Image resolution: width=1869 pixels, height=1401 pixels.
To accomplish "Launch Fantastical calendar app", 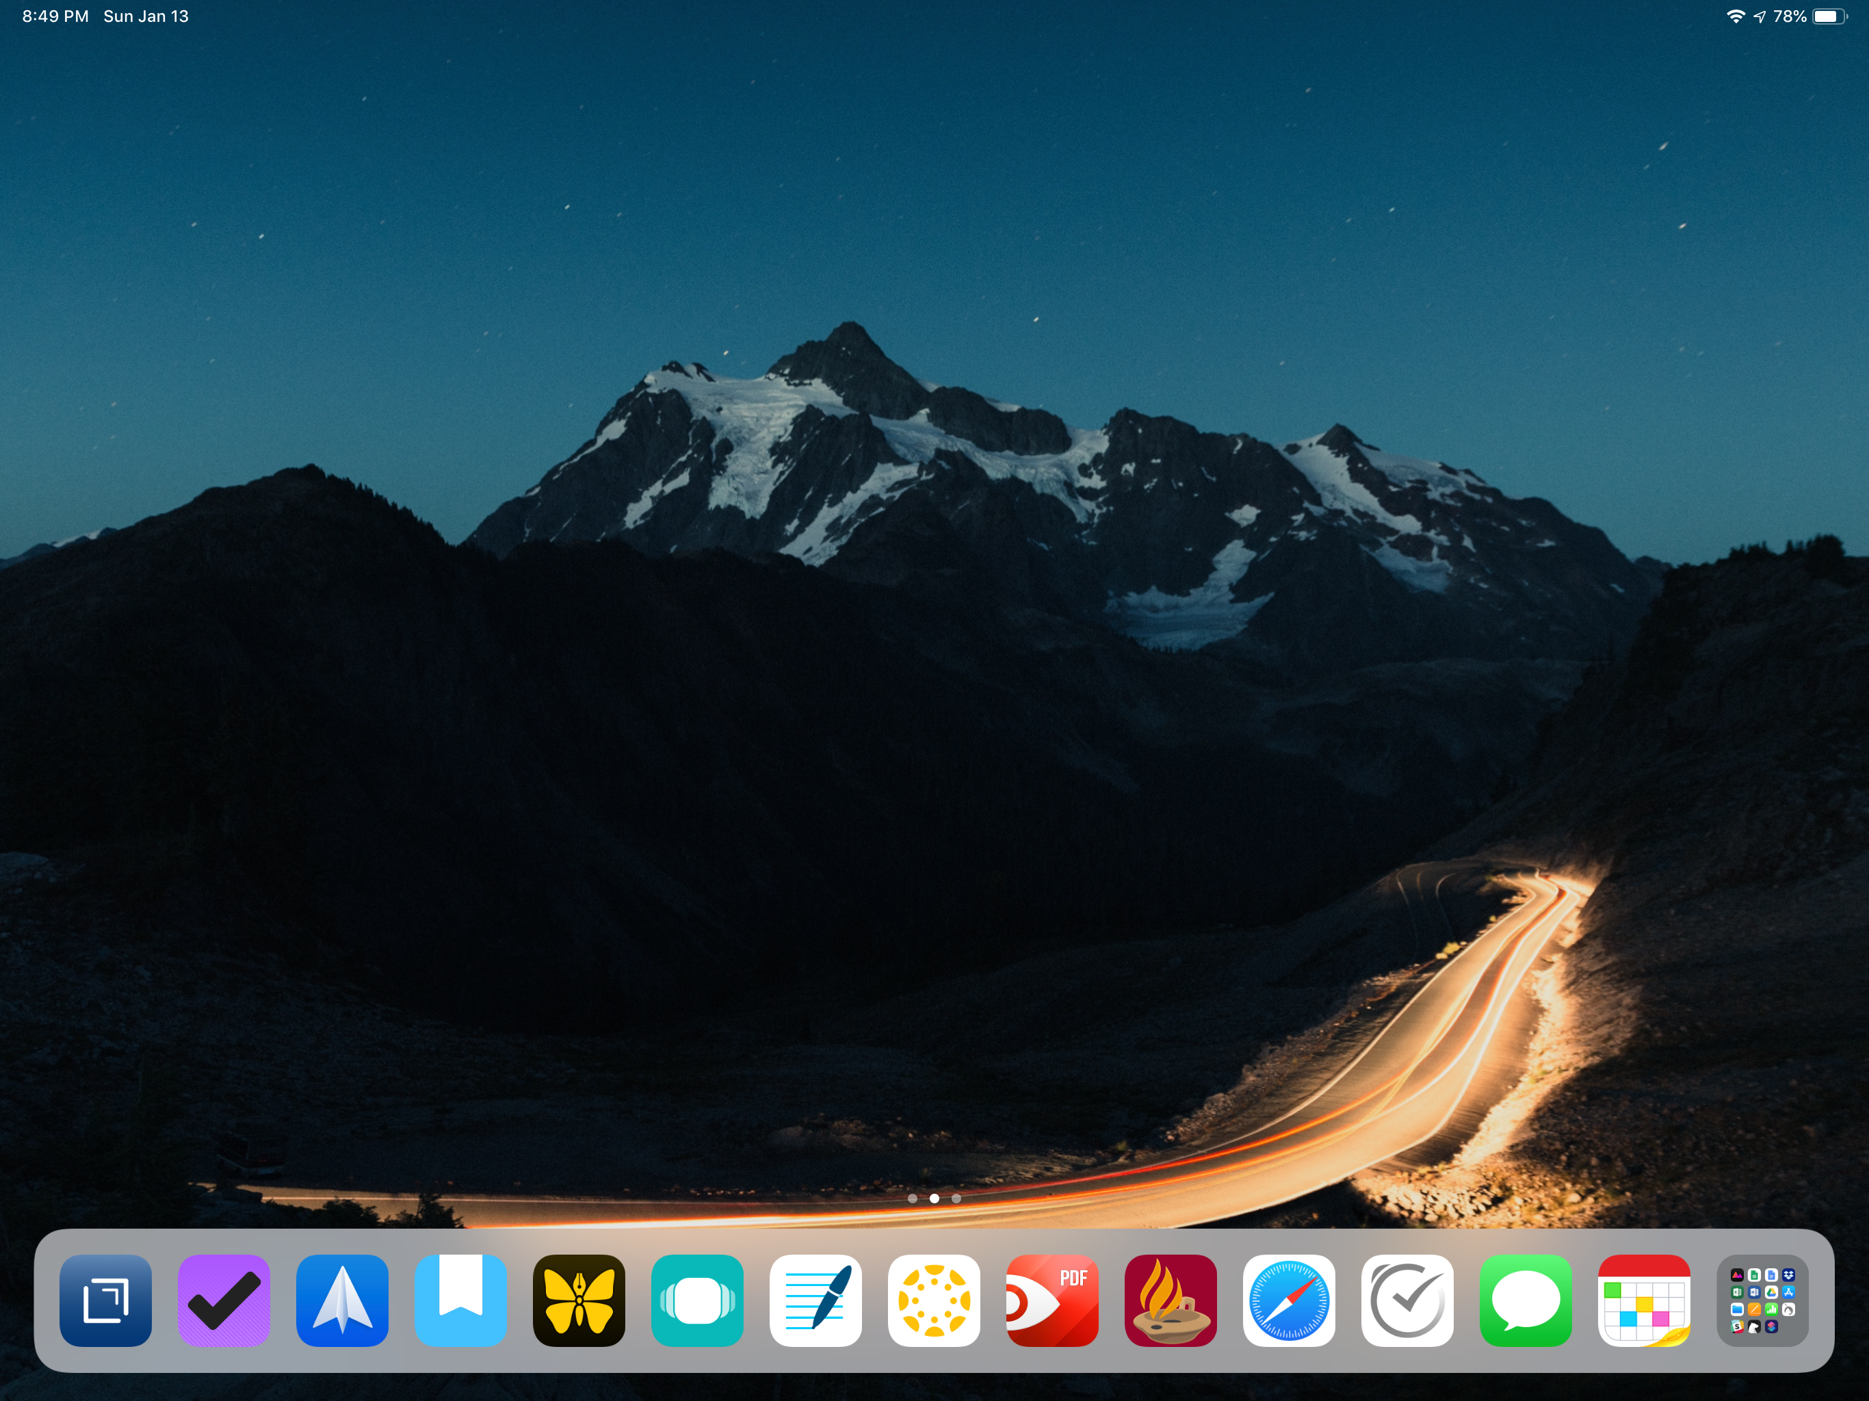I will coord(1643,1300).
